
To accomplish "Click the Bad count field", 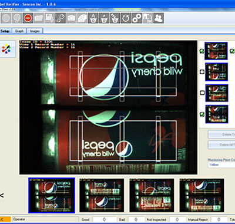I will (136, 219).
